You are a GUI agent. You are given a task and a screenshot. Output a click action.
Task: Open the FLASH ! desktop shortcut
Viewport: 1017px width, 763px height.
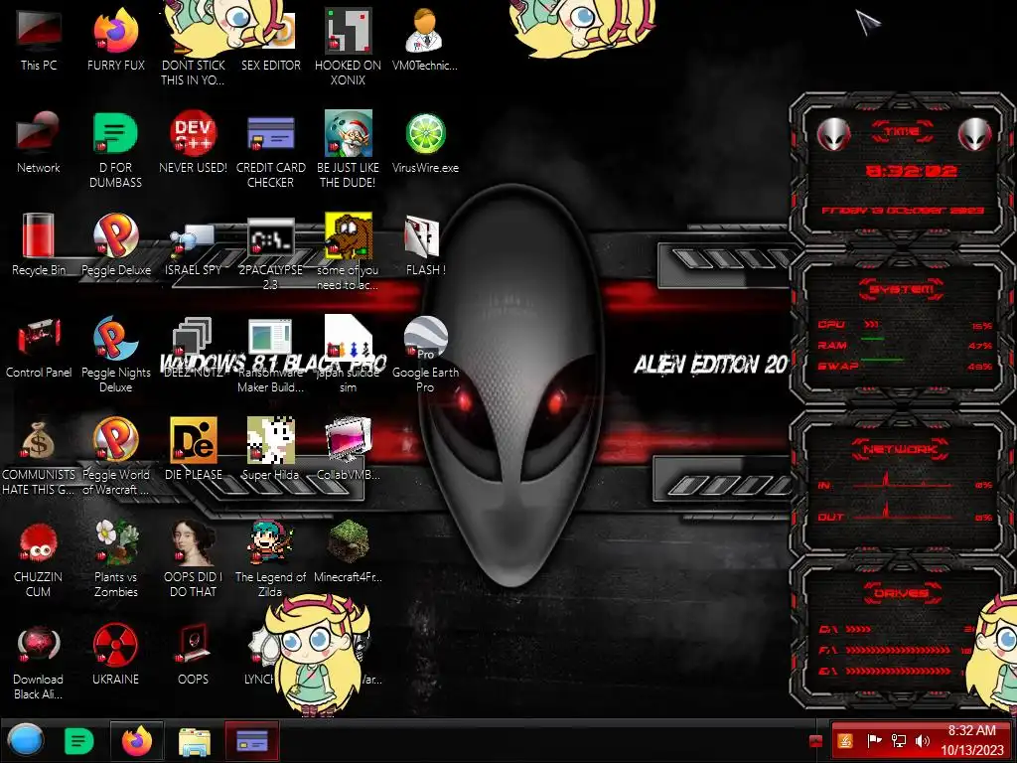[425, 244]
